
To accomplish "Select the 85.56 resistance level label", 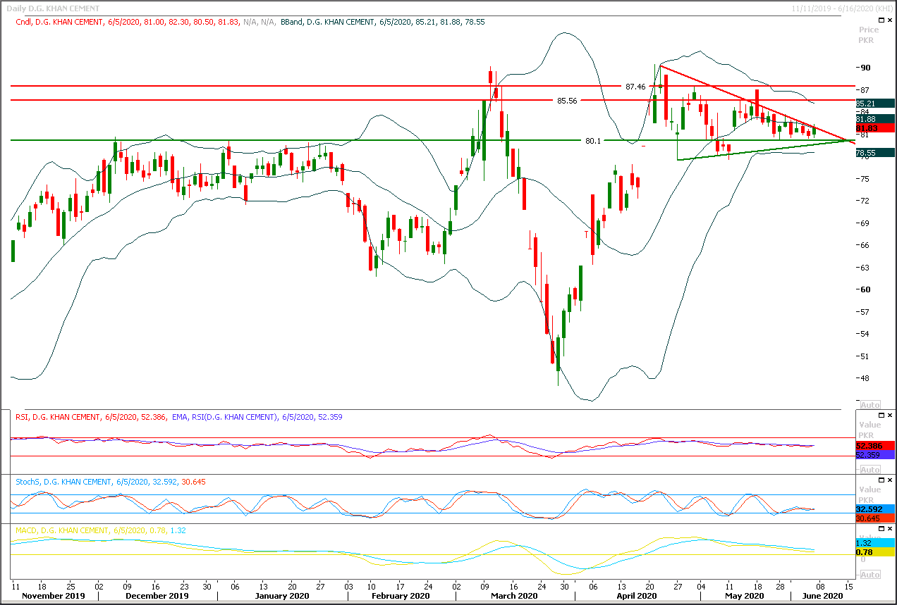I will coord(567,101).
